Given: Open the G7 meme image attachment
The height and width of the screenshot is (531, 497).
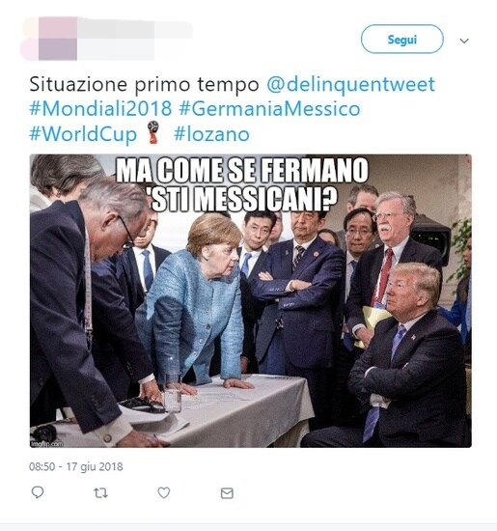Looking at the screenshot, I should pos(251,300).
